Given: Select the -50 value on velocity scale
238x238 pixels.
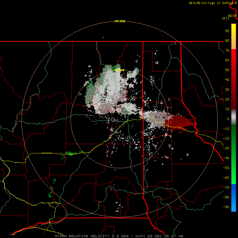Looking at the screenshot, I should tap(226, 168).
